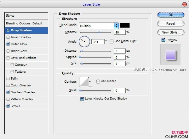Toggle the Preview checkbox

point(163,40)
